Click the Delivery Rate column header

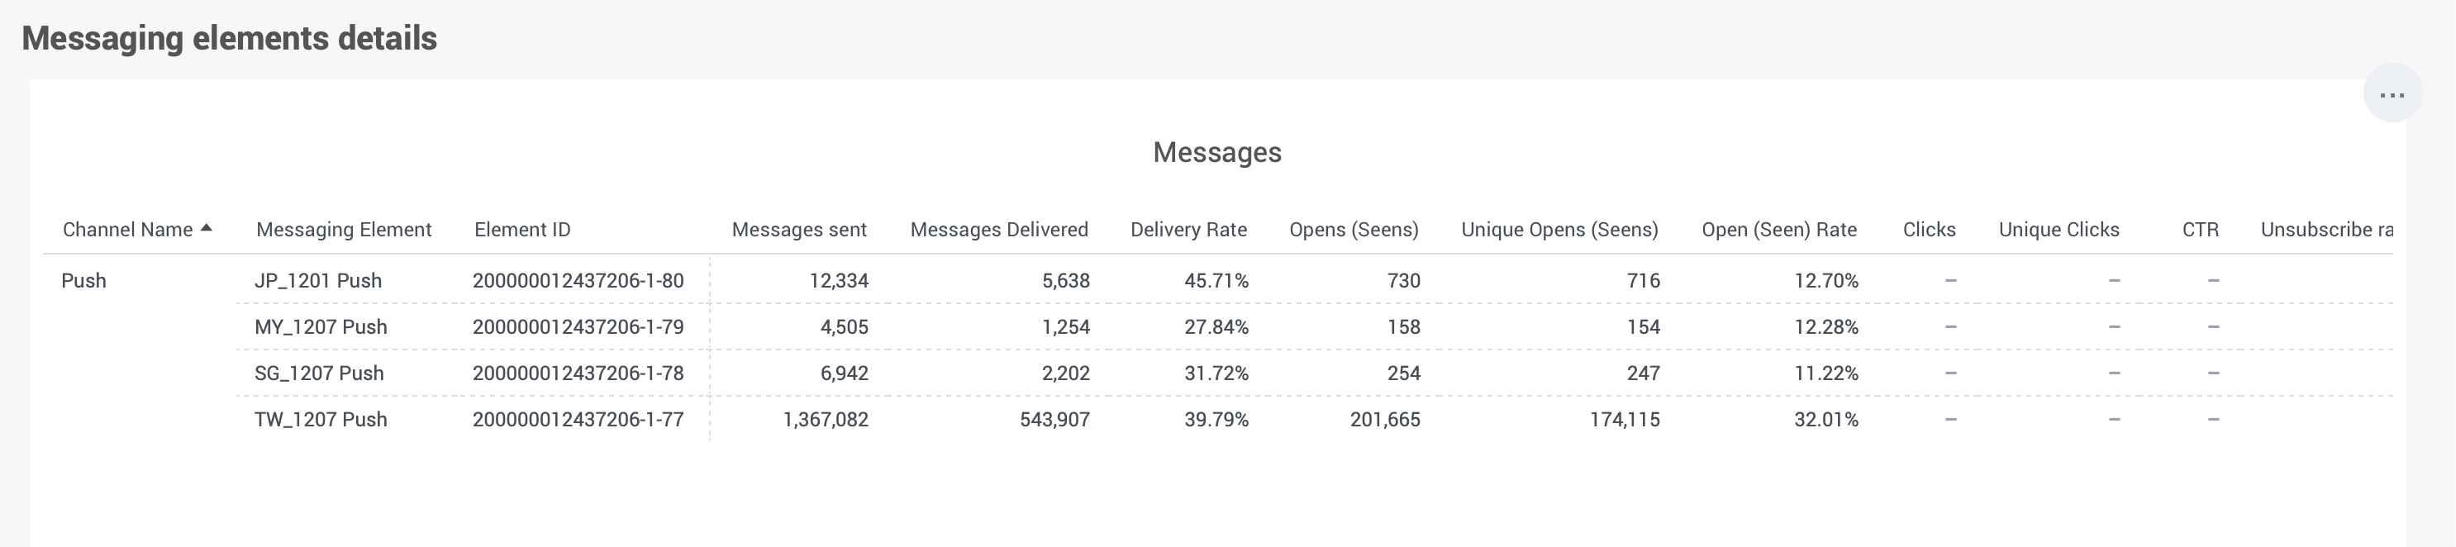coord(1188,230)
